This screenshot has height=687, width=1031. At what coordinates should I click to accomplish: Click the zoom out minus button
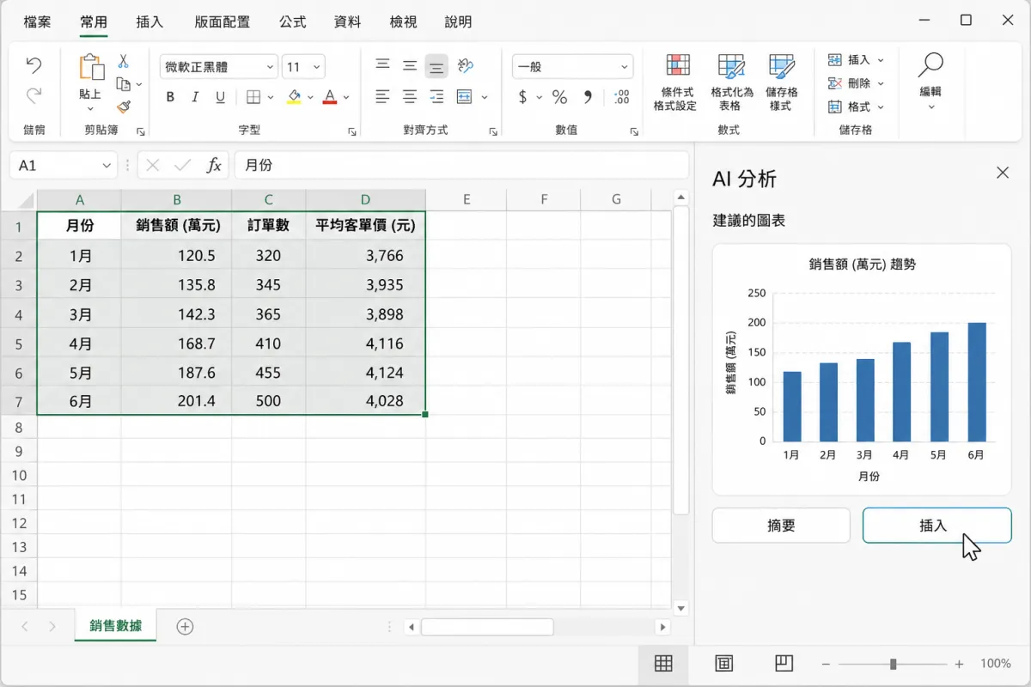tap(827, 664)
